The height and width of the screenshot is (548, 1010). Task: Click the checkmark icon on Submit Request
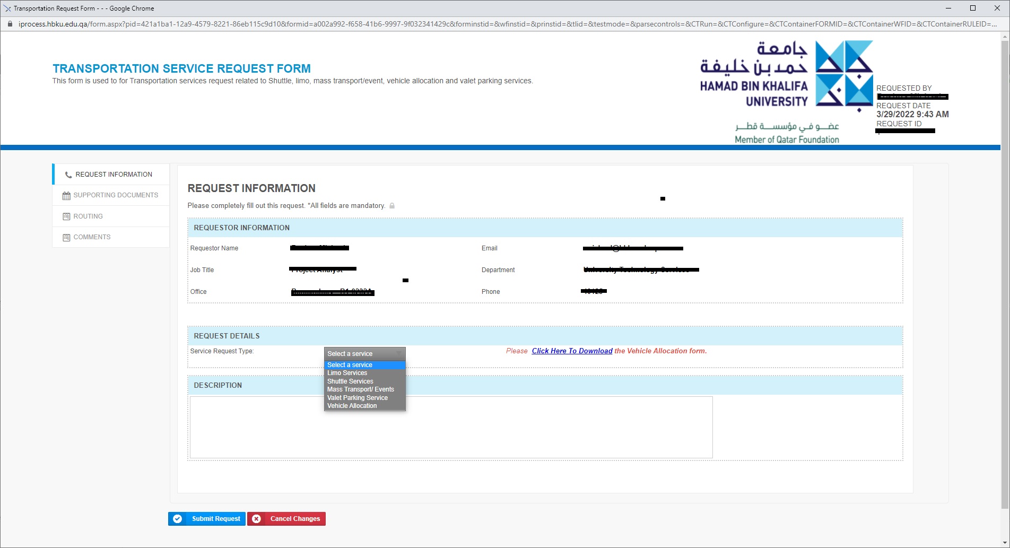tap(178, 519)
